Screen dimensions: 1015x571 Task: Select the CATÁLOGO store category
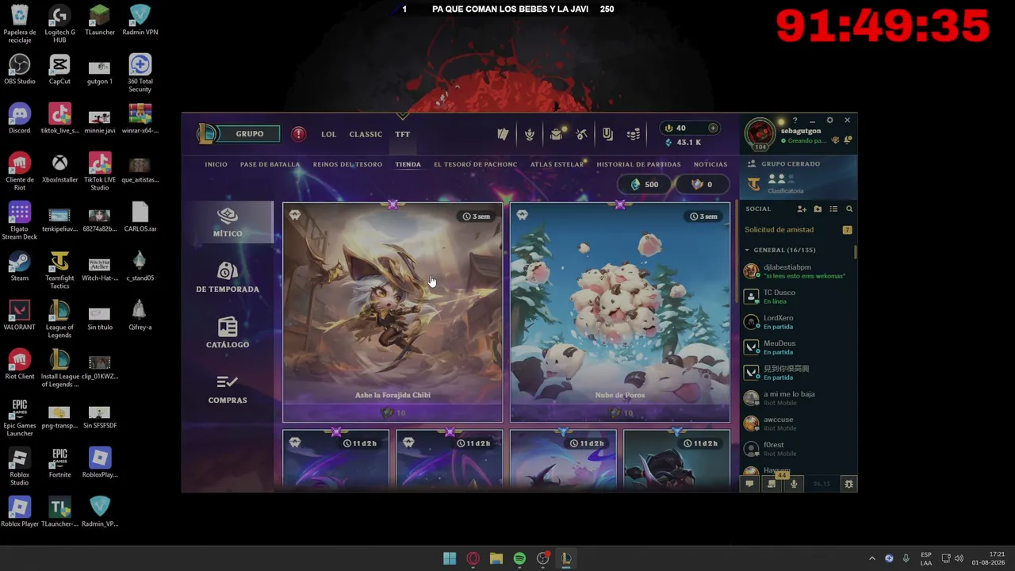[228, 333]
